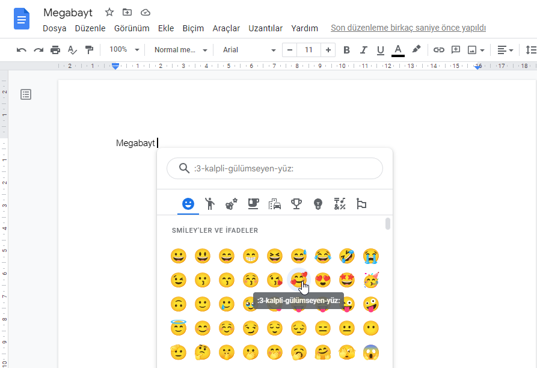The image size is (537, 368).
Task: Click the undo arrow icon
Action: (22, 50)
